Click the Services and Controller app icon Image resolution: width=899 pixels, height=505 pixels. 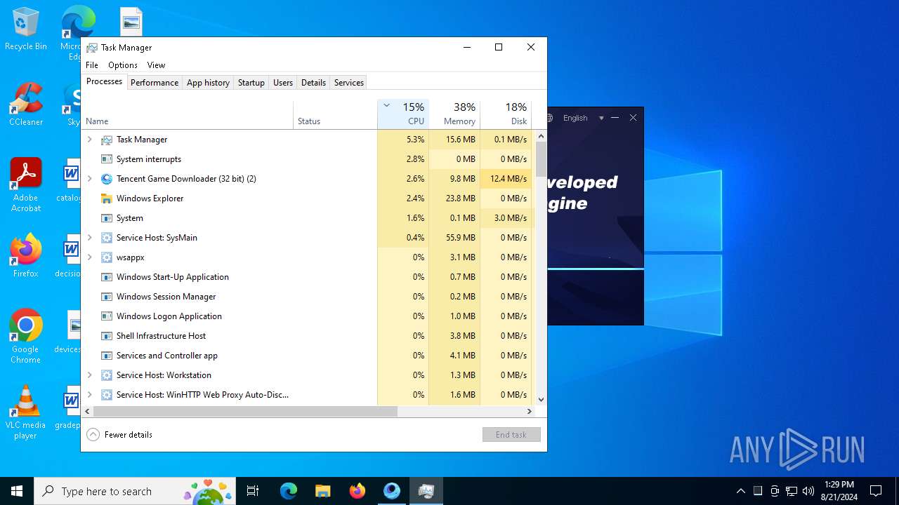107,356
